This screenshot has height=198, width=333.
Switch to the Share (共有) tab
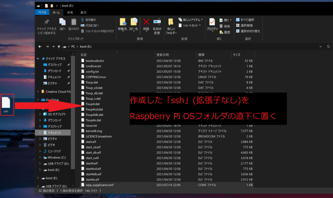pos(70,13)
